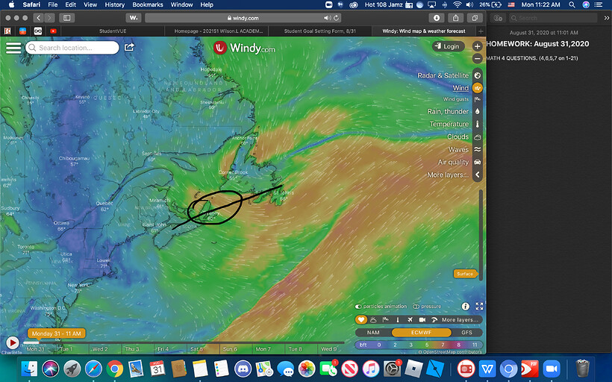Click Temperature layer label
612x382 pixels.
pyautogui.click(x=449, y=124)
